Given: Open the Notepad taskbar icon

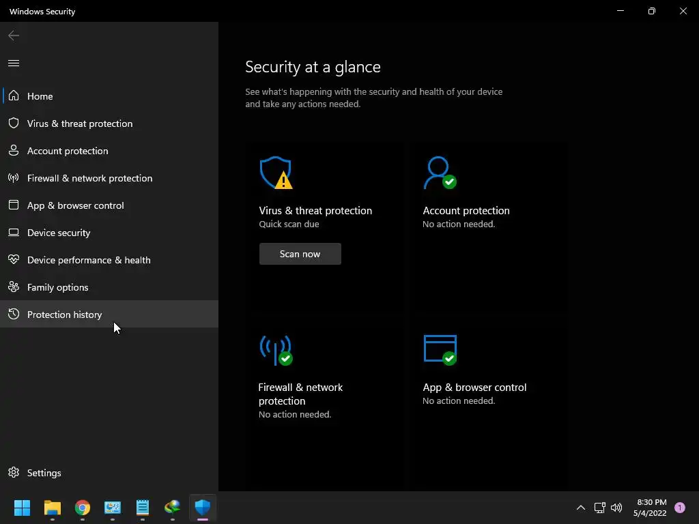Looking at the screenshot, I should (143, 508).
